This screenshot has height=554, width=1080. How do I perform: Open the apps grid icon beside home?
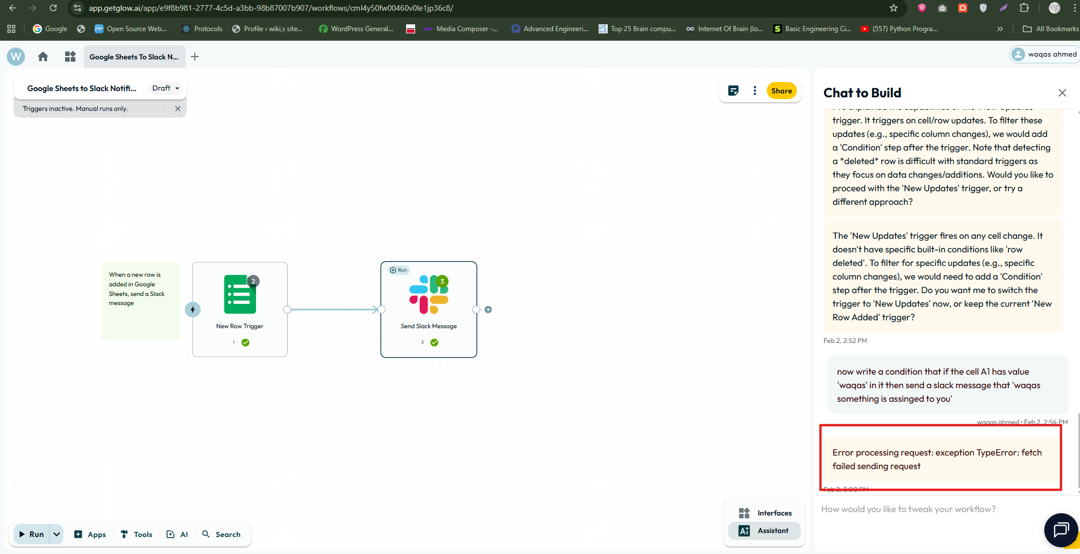coord(70,57)
